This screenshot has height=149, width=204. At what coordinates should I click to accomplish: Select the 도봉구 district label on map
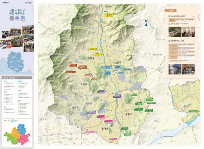tap(91, 58)
